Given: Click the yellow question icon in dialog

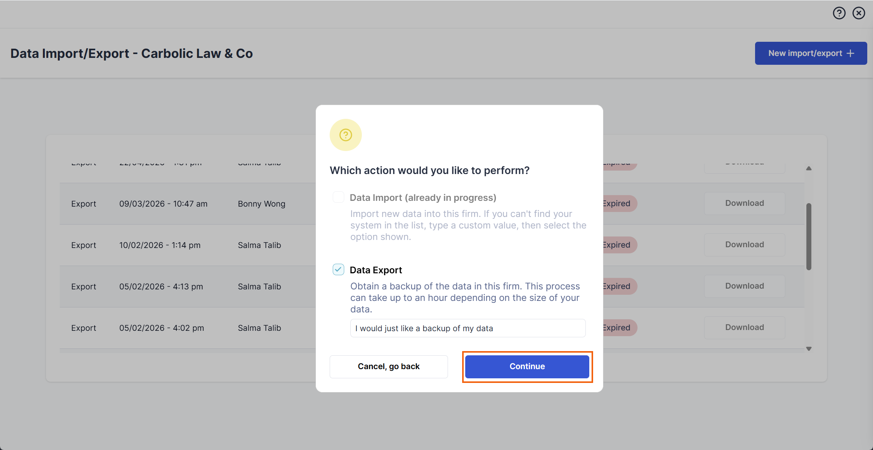Looking at the screenshot, I should tap(346, 135).
